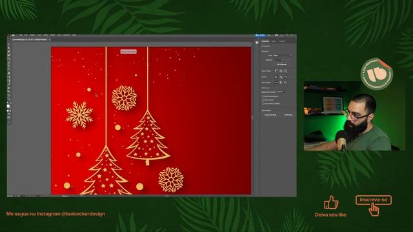Viewport: 413px width, 232px height.
Task: Open the Help menu
Action: point(74,35)
